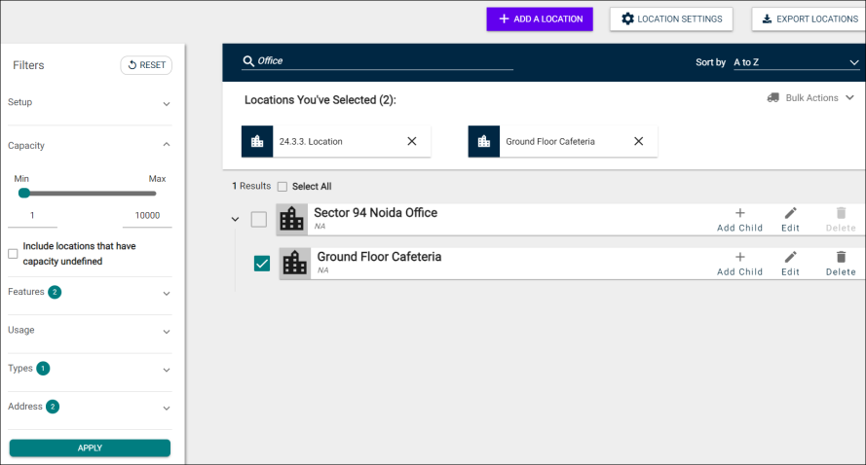Click the gear icon on Location Settings
Image resolution: width=866 pixels, height=465 pixels.
pos(628,18)
